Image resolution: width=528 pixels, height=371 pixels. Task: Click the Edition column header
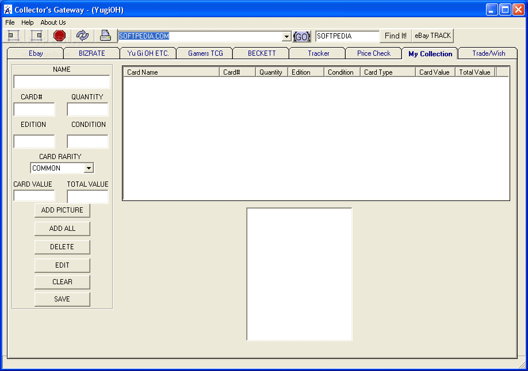pyautogui.click(x=306, y=72)
